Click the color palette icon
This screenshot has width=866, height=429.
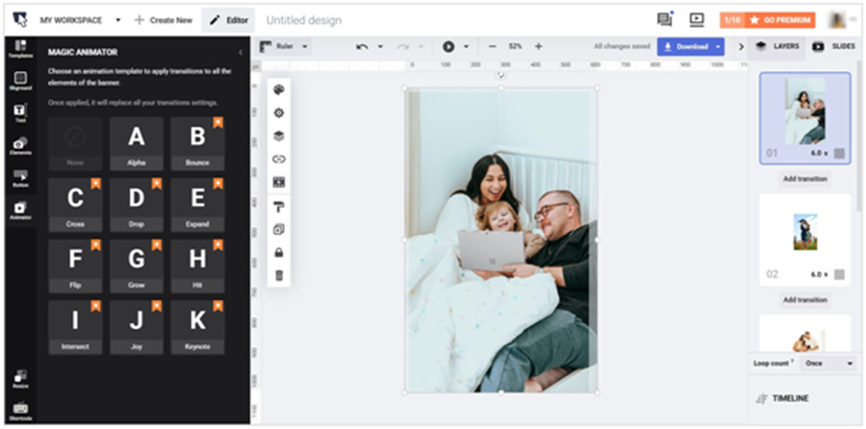(x=279, y=89)
